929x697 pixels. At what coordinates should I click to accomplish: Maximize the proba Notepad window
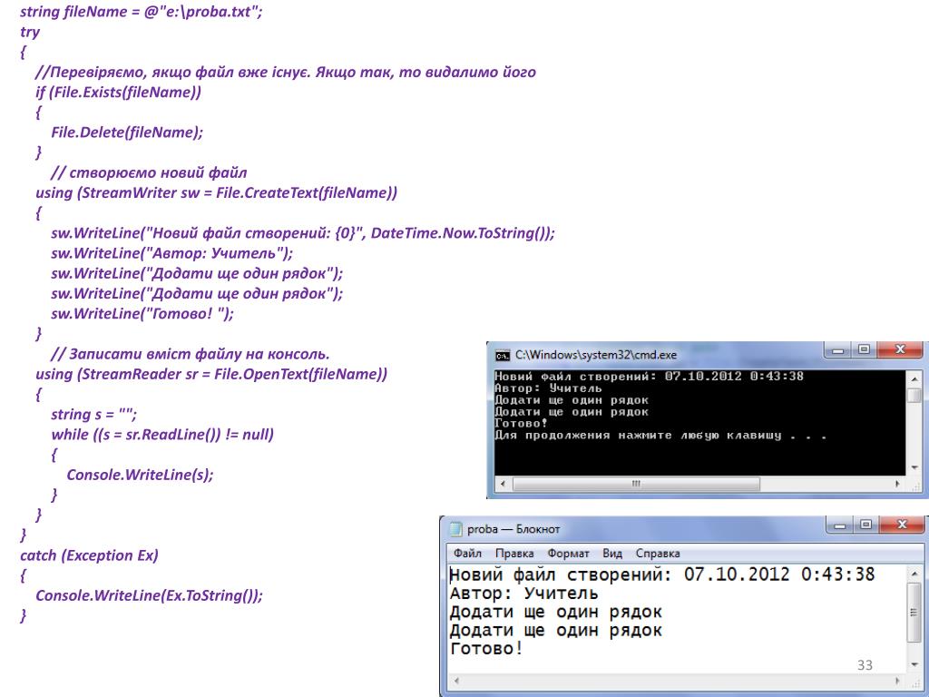click(865, 525)
